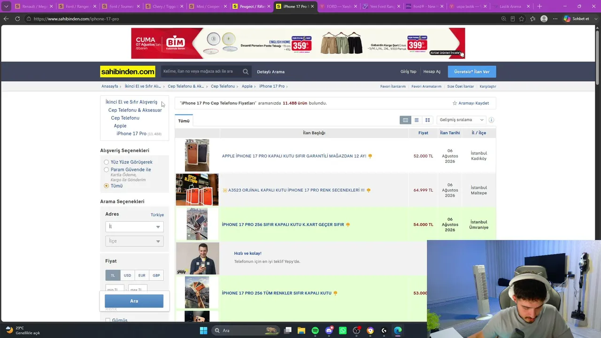The image size is (601, 338).
Task: Sort listings by İl / İlçe column header
Action: [x=479, y=133]
